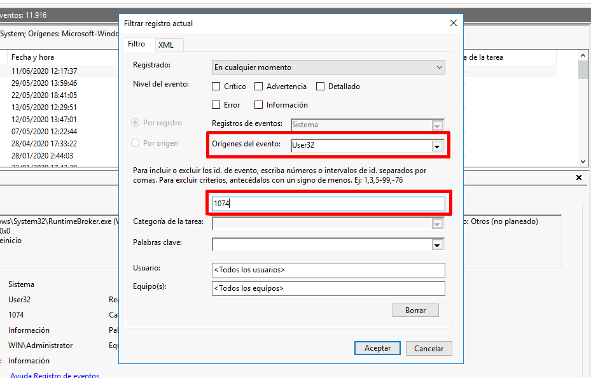Open the Orígenes del evento dropdown
Viewport: 591px width, 378px height.
[437, 146]
